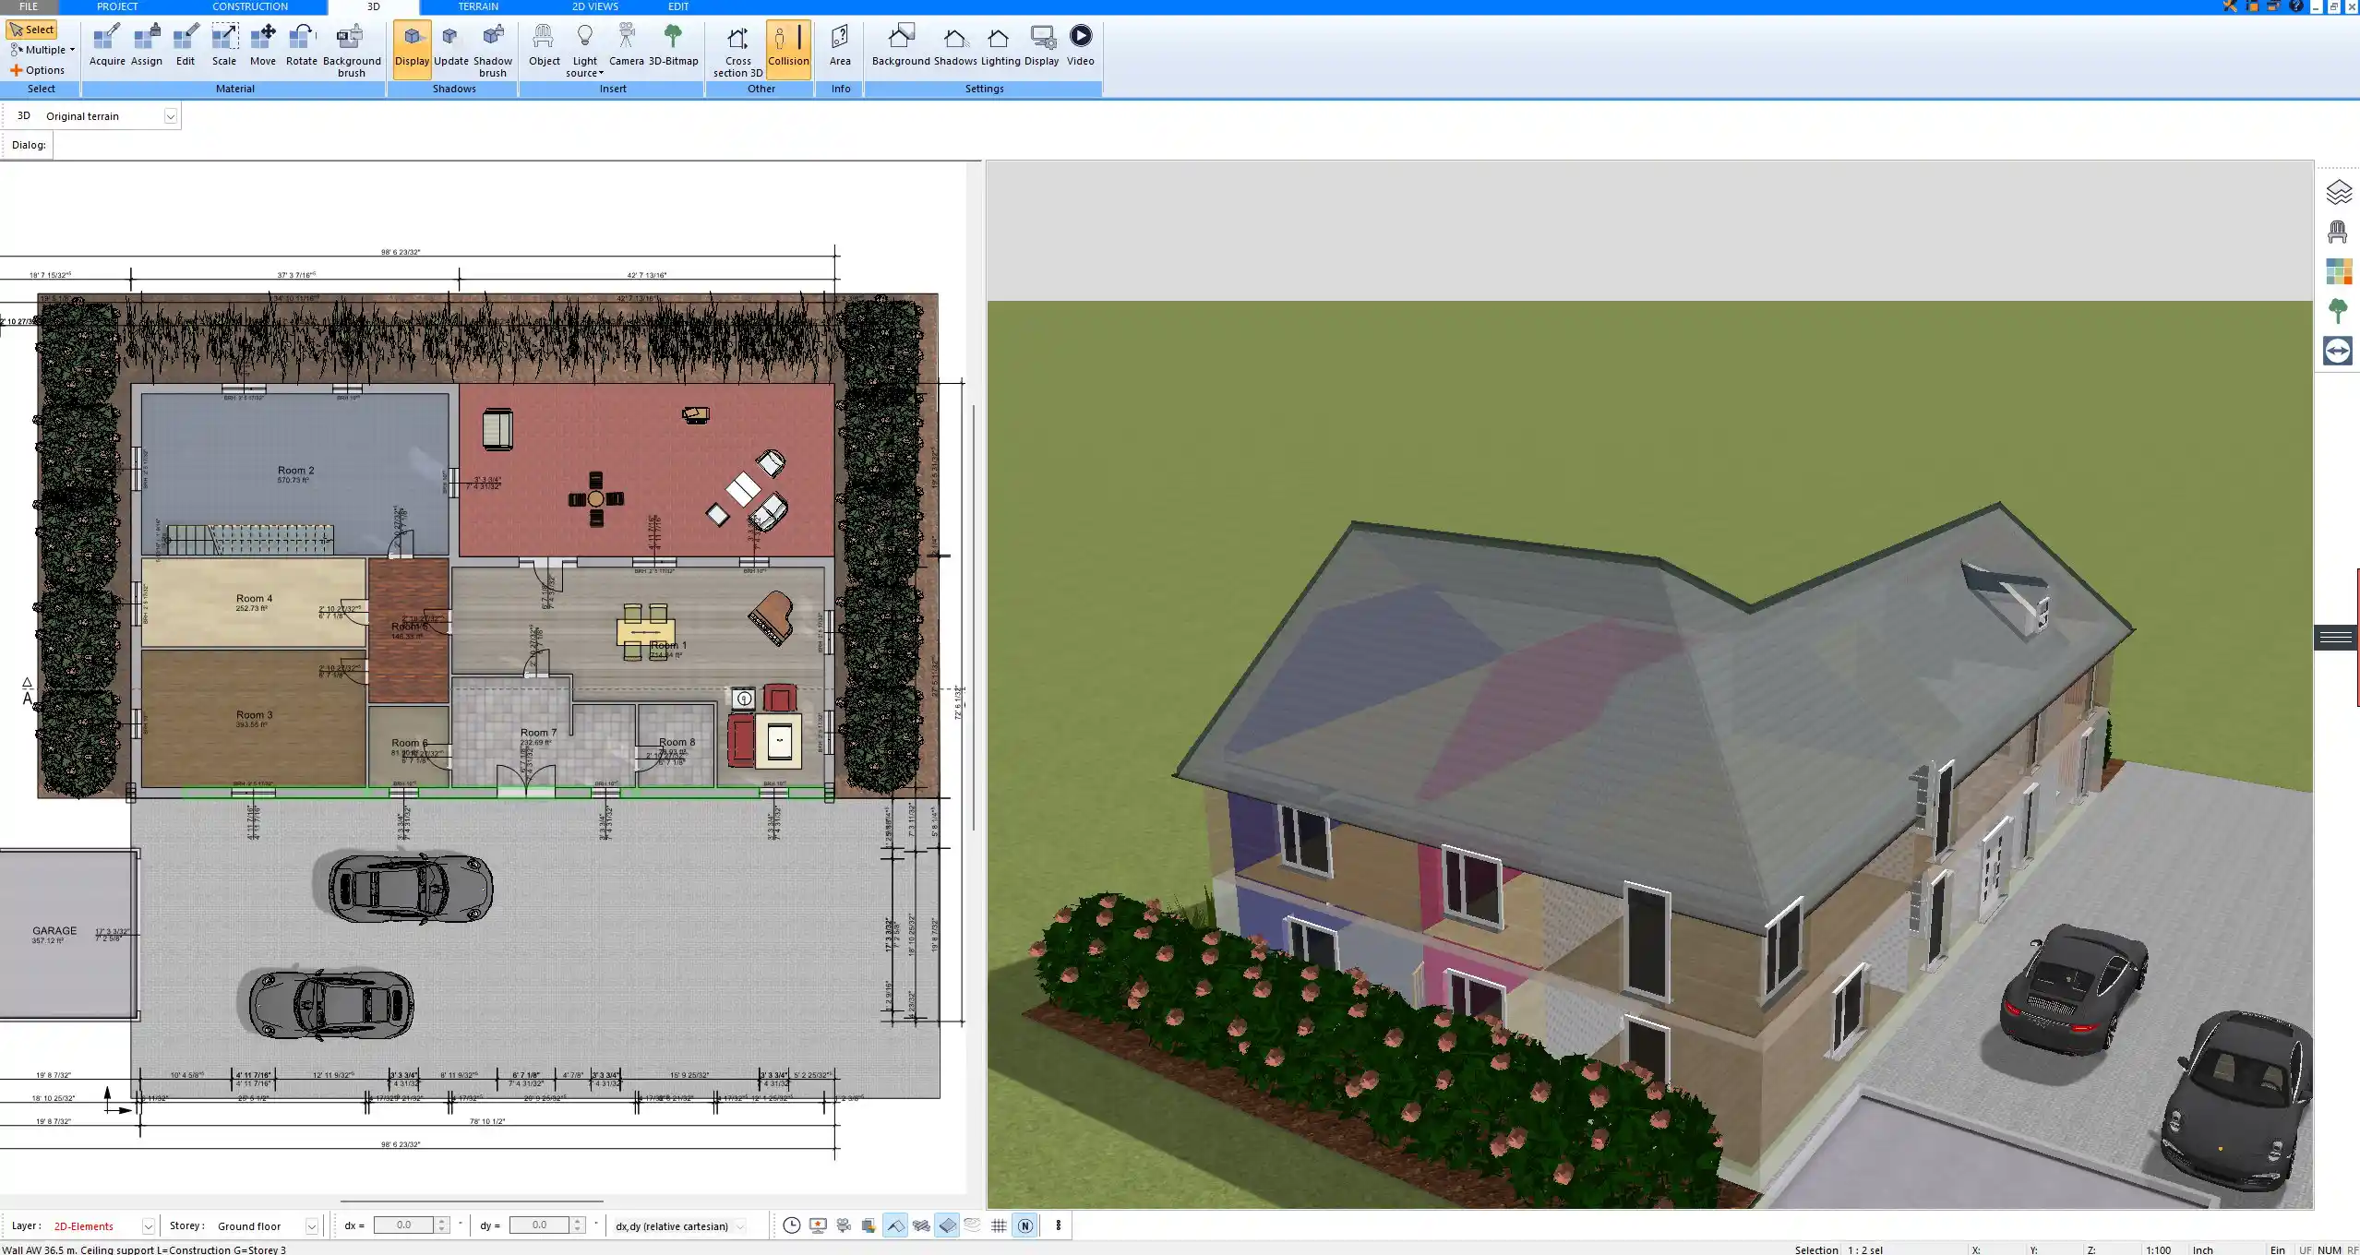The width and height of the screenshot is (2360, 1255).
Task: Select the Acquire material tool
Action: [x=107, y=45]
